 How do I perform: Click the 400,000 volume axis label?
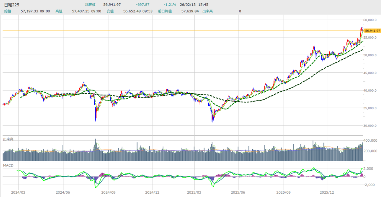tap(372, 141)
